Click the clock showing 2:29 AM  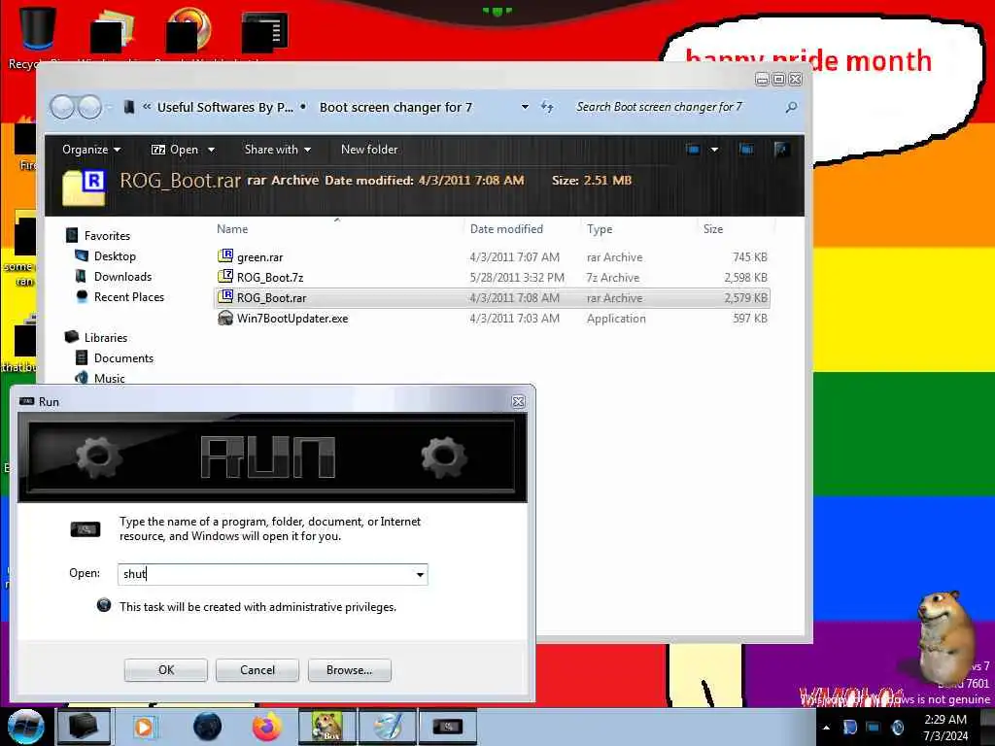pos(944,720)
